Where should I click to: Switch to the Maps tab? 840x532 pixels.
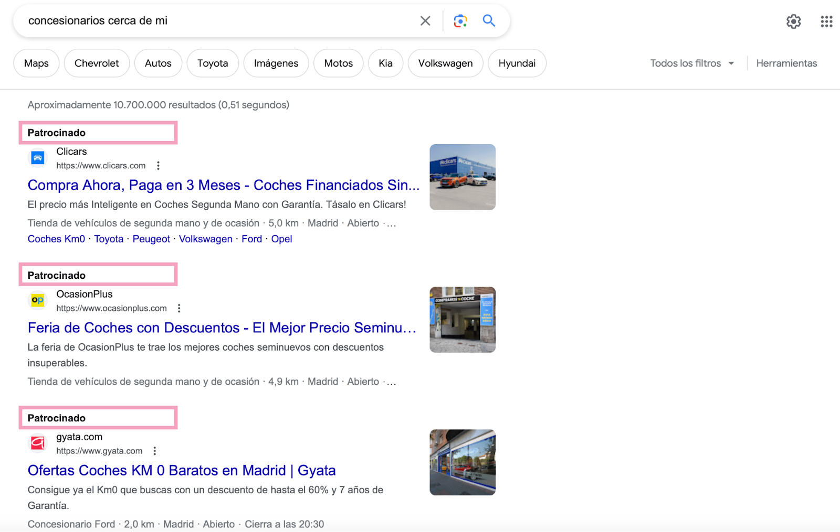click(x=36, y=63)
